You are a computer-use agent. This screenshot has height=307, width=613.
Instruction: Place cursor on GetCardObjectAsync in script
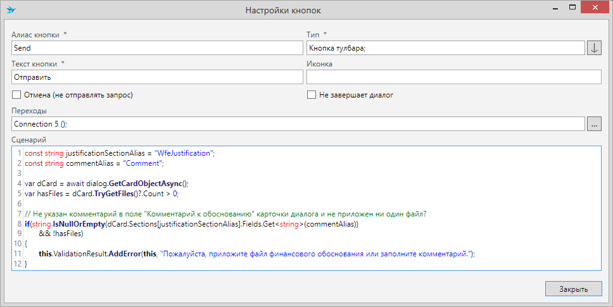click(x=145, y=183)
